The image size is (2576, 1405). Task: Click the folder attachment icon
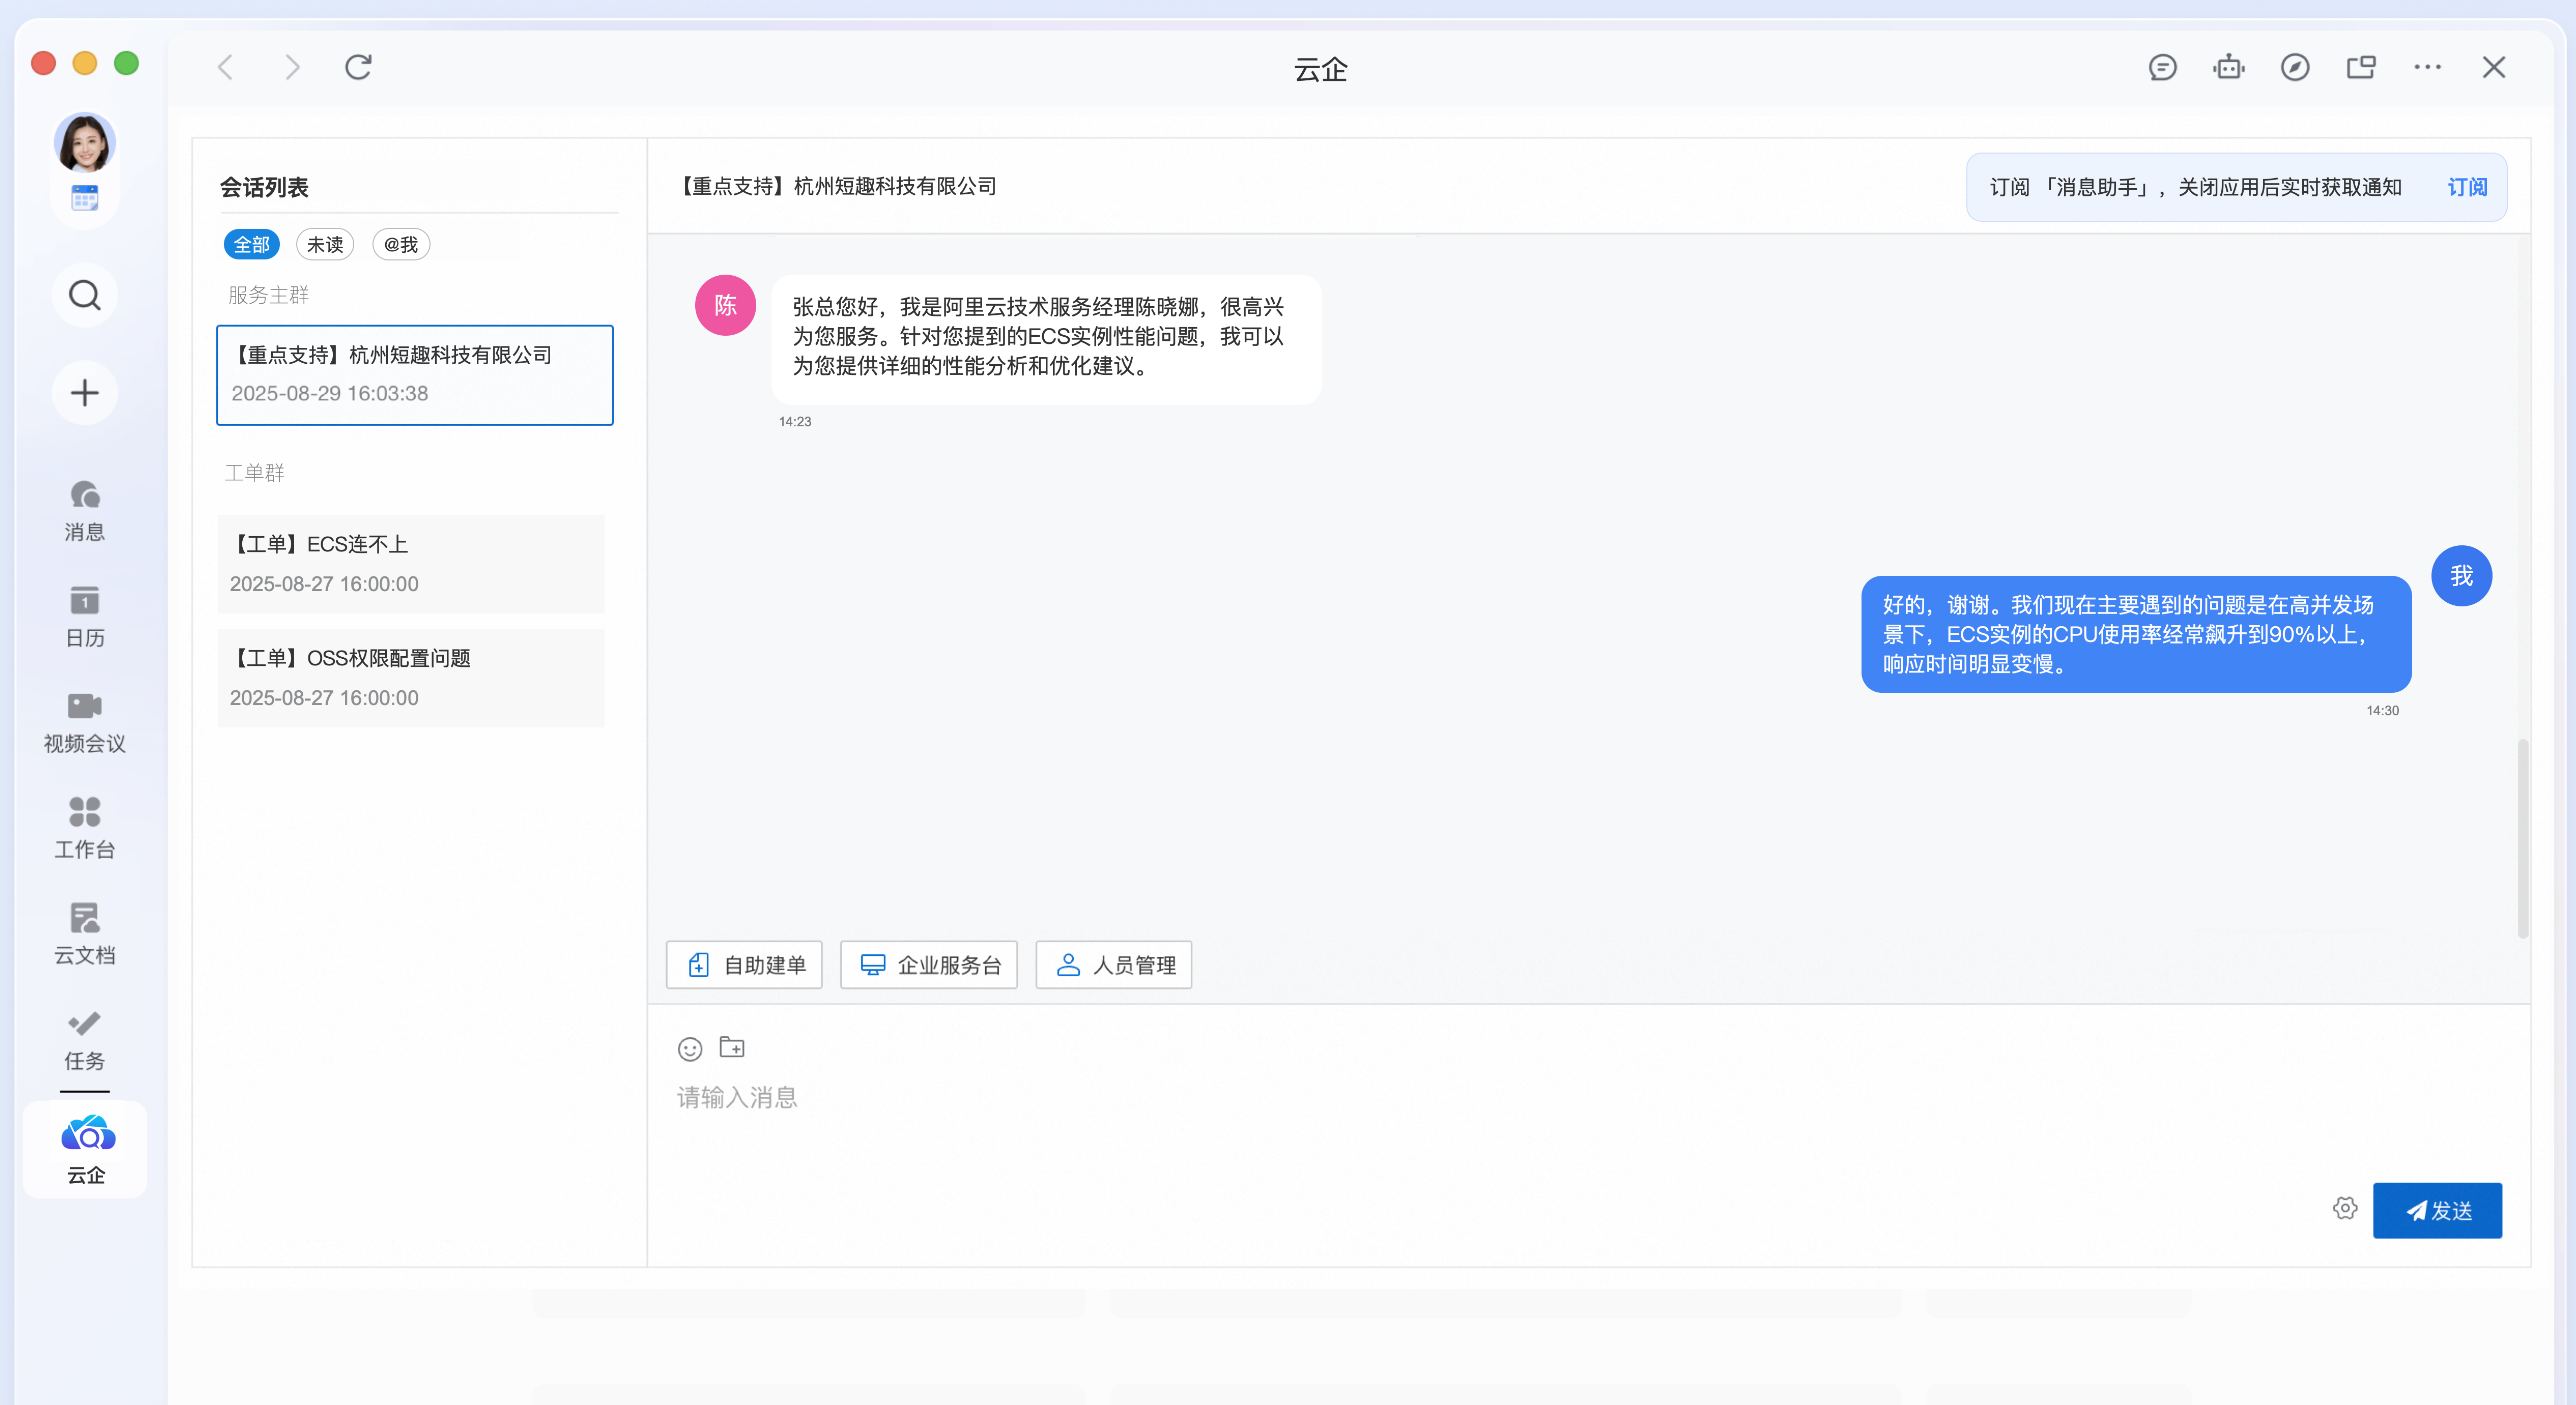coord(732,1046)
